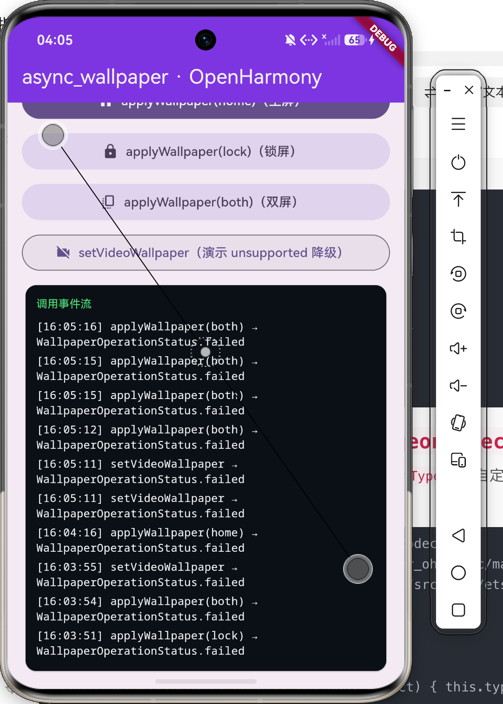Tap the 04:05 status bar clock
Viewport: 503px width, 704px height.
coord(55,40)
